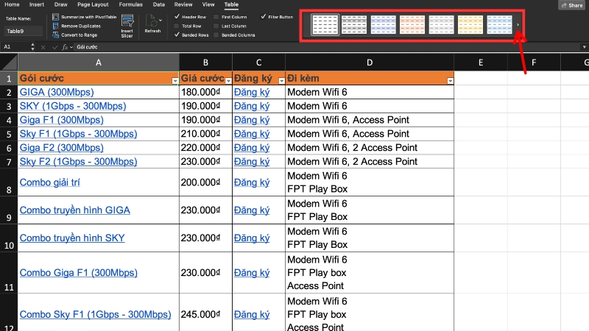Follow the Đăng ký link in row 3
The width and height of the screenshot is (589, 331).
tap(252, 106)
